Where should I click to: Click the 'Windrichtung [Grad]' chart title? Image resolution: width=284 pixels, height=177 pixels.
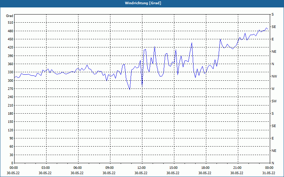tap(143, 3)
